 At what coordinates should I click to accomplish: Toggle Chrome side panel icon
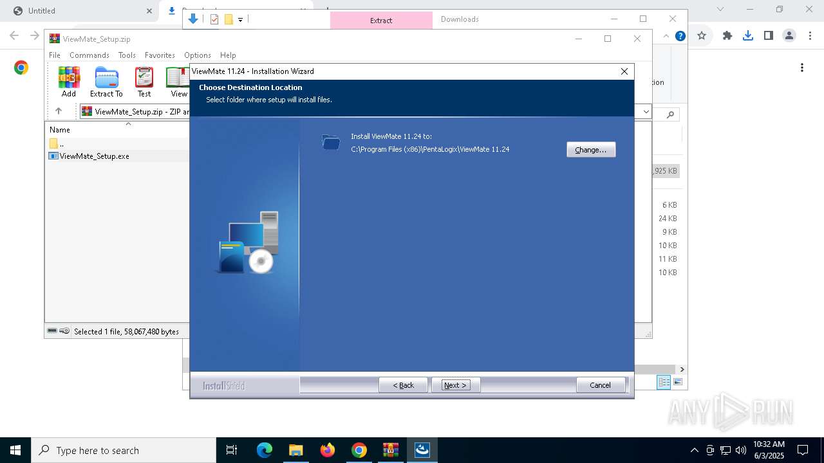[x=769, y=36]
